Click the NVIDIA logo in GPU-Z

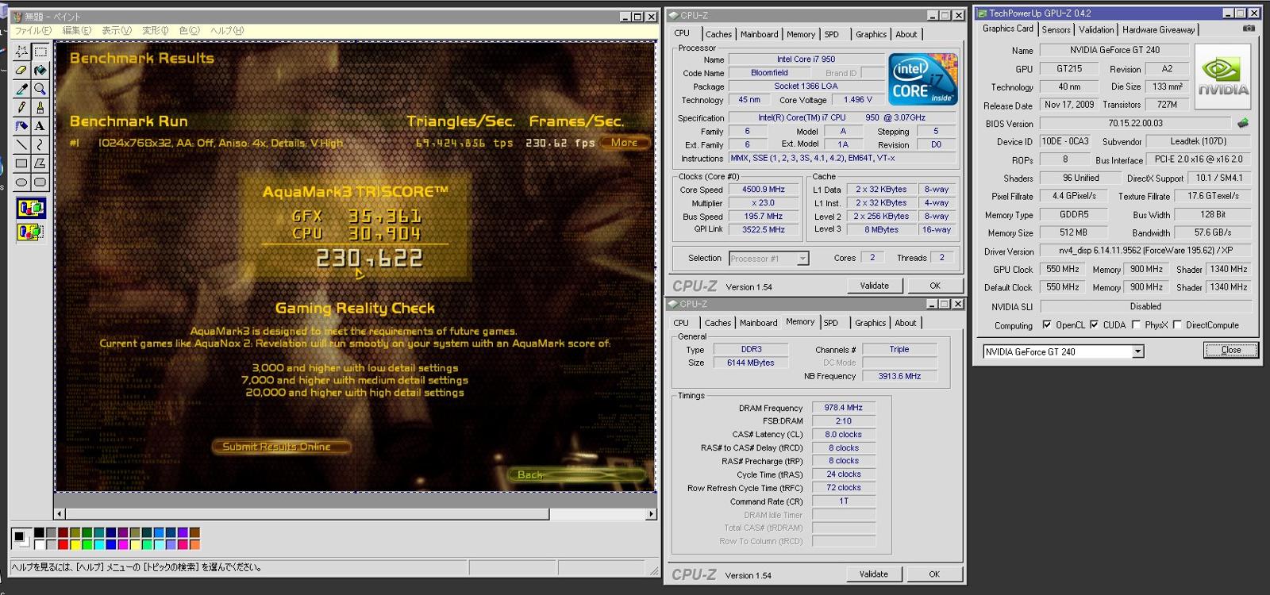tap(1222, 78)
